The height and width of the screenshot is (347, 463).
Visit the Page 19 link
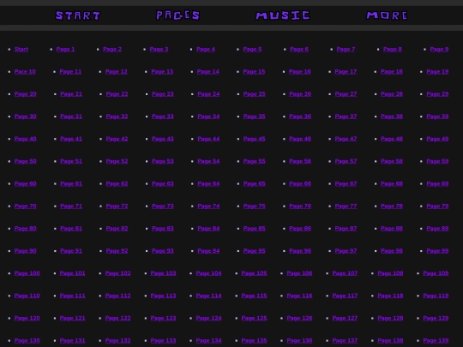(437, 72)
